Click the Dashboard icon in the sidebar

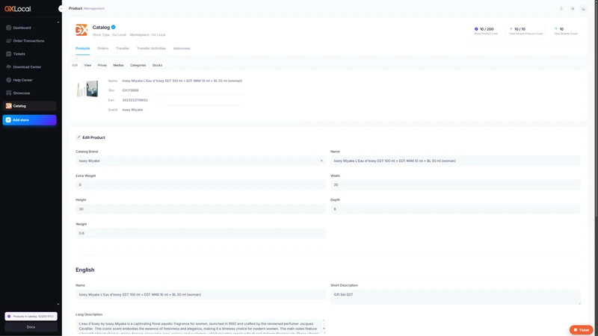(x=8, y=28)
